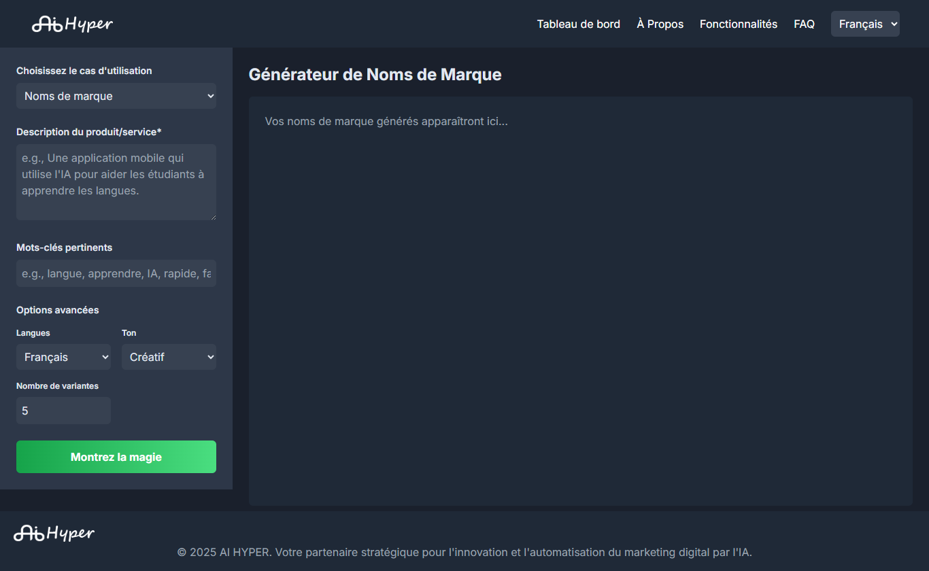929x571 pixels.
Task: Click the 'Options avancées' heading
Action: 58,310
